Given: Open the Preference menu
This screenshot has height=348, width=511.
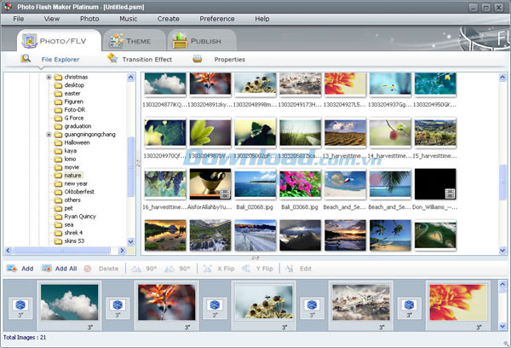Looking at the screenshot, I should pos(217,19).
